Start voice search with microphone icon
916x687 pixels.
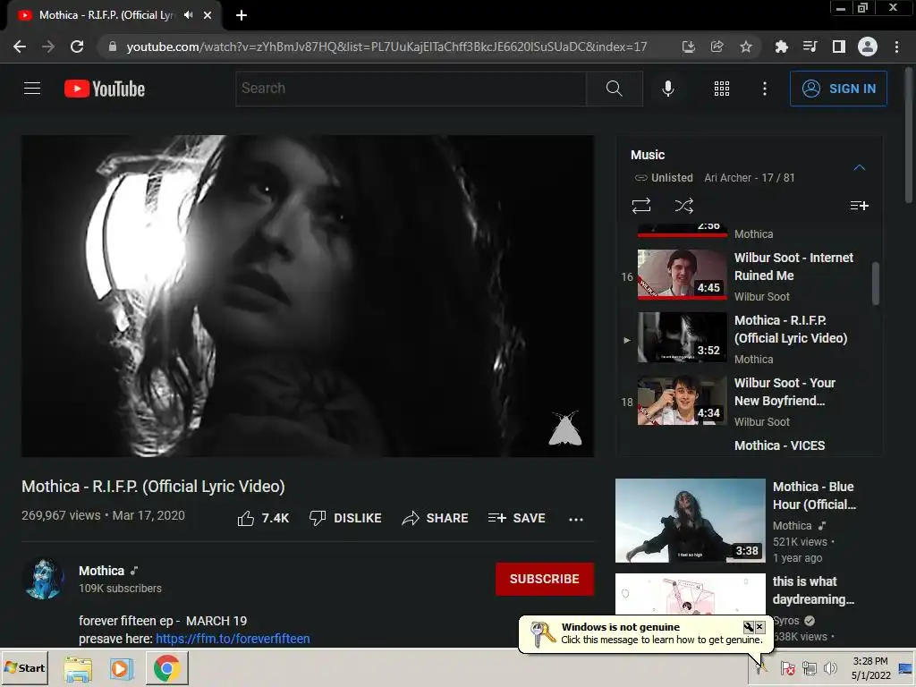[x=667, y=89]
